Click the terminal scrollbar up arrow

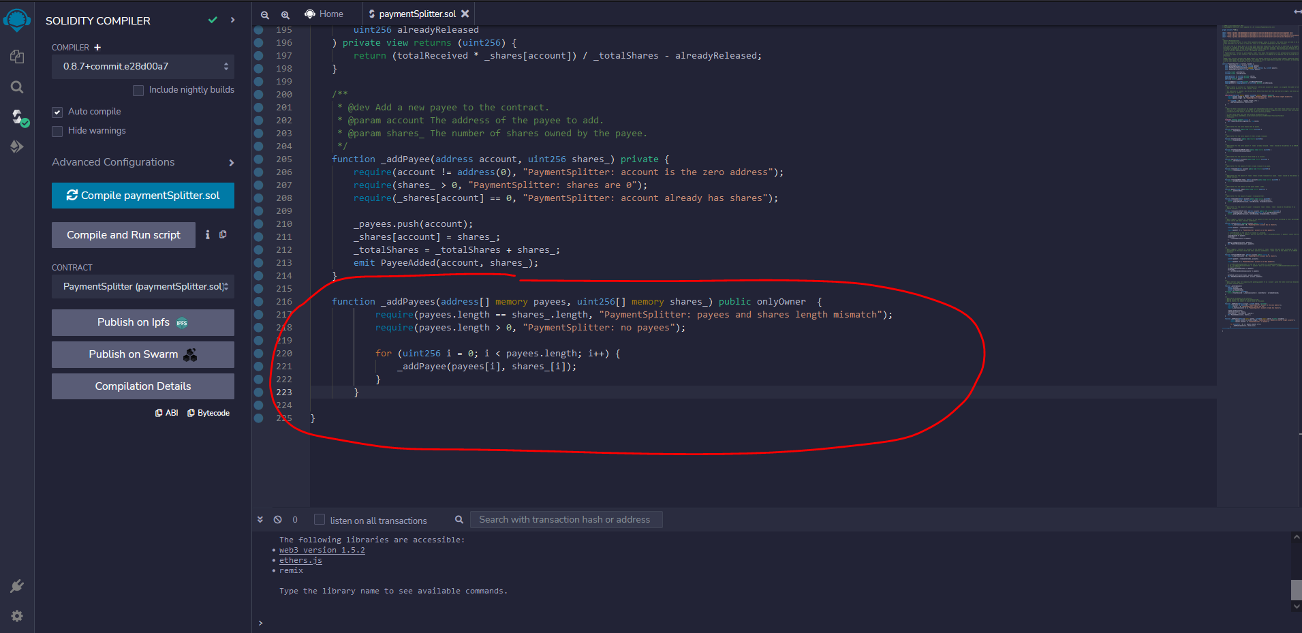(x=1297, y=537)
